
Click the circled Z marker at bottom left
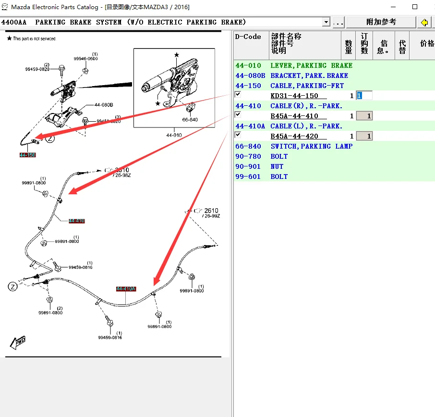(x=12, y=287)
